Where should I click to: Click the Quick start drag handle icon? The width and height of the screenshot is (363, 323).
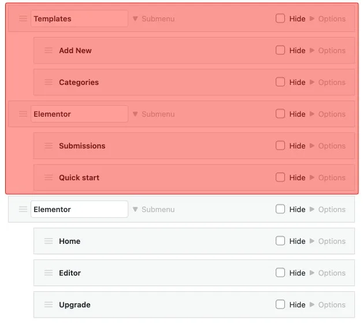point(49,177)
